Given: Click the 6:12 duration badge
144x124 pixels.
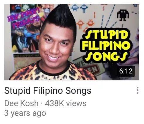Looking at the screenshot, I should click(x=126, y=71).
